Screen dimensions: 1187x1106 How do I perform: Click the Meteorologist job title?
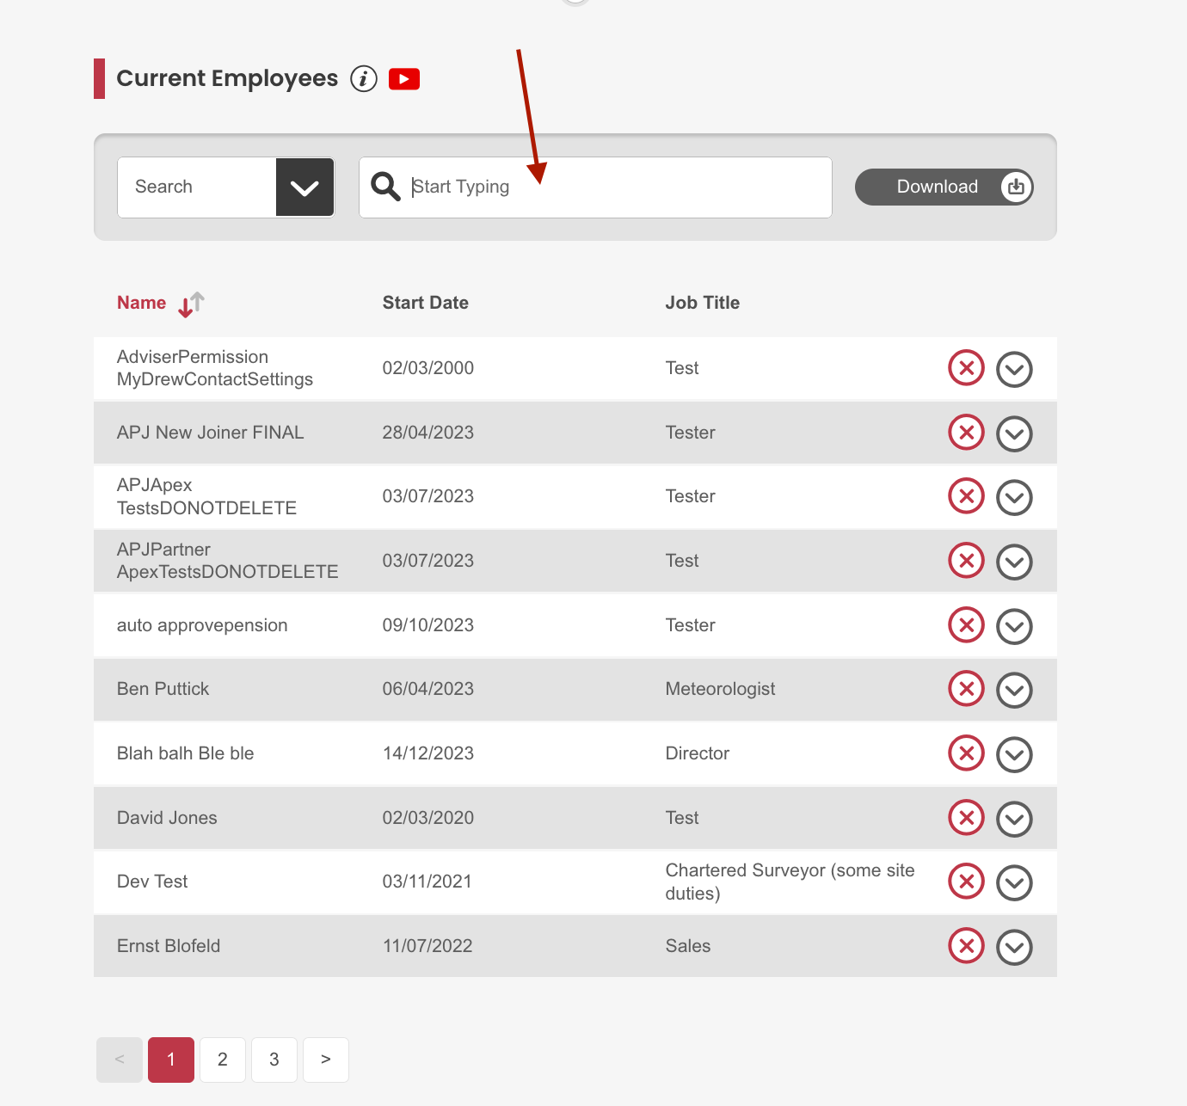720,689
